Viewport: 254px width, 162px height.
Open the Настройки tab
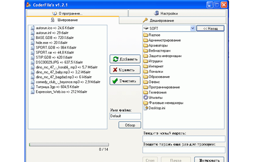(177, 13)
